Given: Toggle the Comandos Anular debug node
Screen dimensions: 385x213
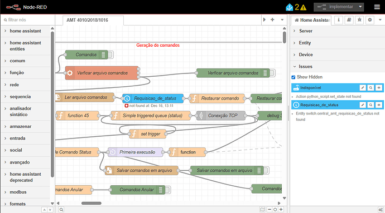Looking at the screenshot, I should 168,190.
